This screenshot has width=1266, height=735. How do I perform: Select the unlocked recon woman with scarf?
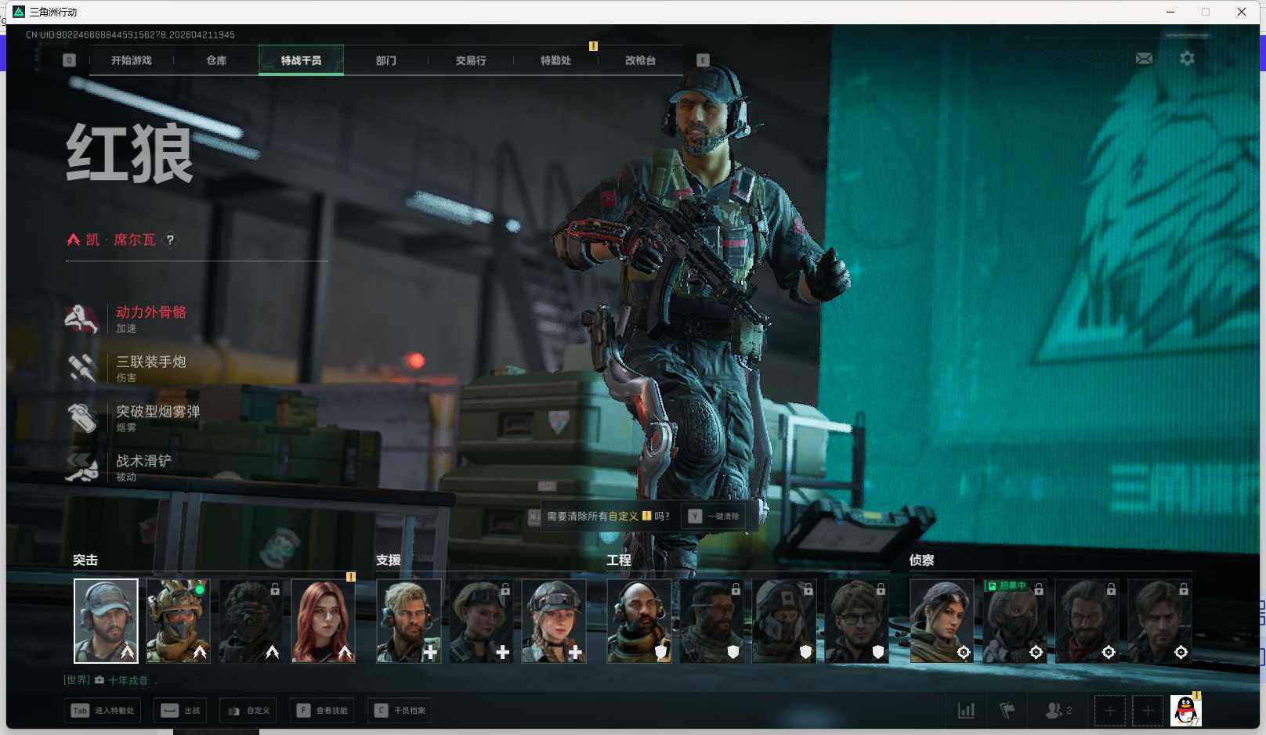pyautogui.click(x=942, y=622)
